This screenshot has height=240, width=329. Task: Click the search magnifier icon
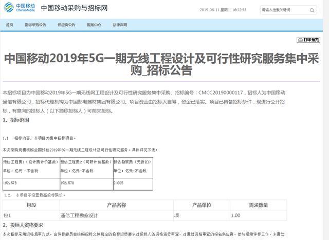(312, 10)
